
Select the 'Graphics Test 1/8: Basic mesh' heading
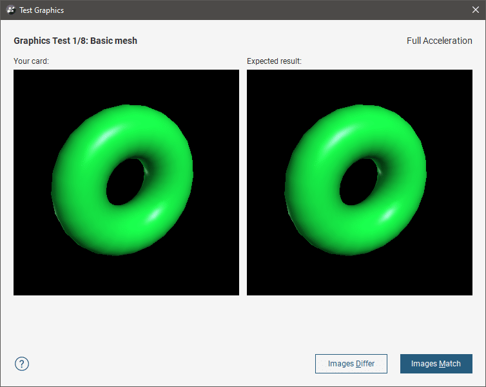coord(75,41)
